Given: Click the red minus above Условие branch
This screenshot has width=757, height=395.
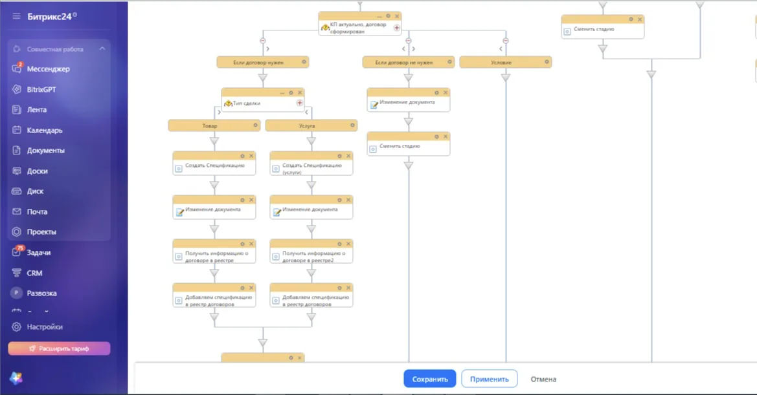Looking at the screenshot, I should [x=506, y=41].
